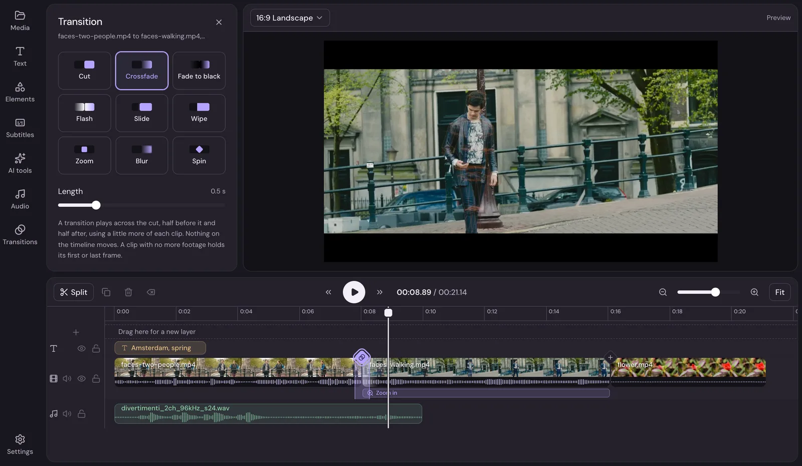The width and height of the screenshot is (802, 466).
Task: Apply the Zoom transition
Action: [x=84, y=156]
